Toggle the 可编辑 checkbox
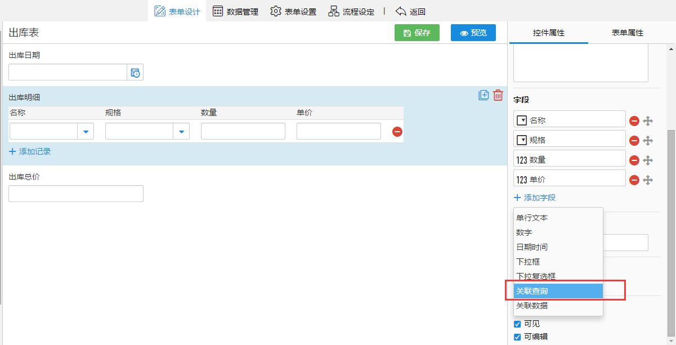This screenshot has height=345, width=676. (517, 337)
